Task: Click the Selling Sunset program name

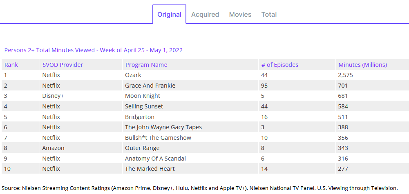Action: click(x=144, y=106)
